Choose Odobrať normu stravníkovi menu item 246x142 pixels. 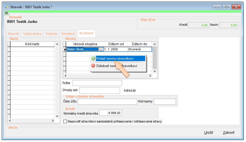click(116, 66)
